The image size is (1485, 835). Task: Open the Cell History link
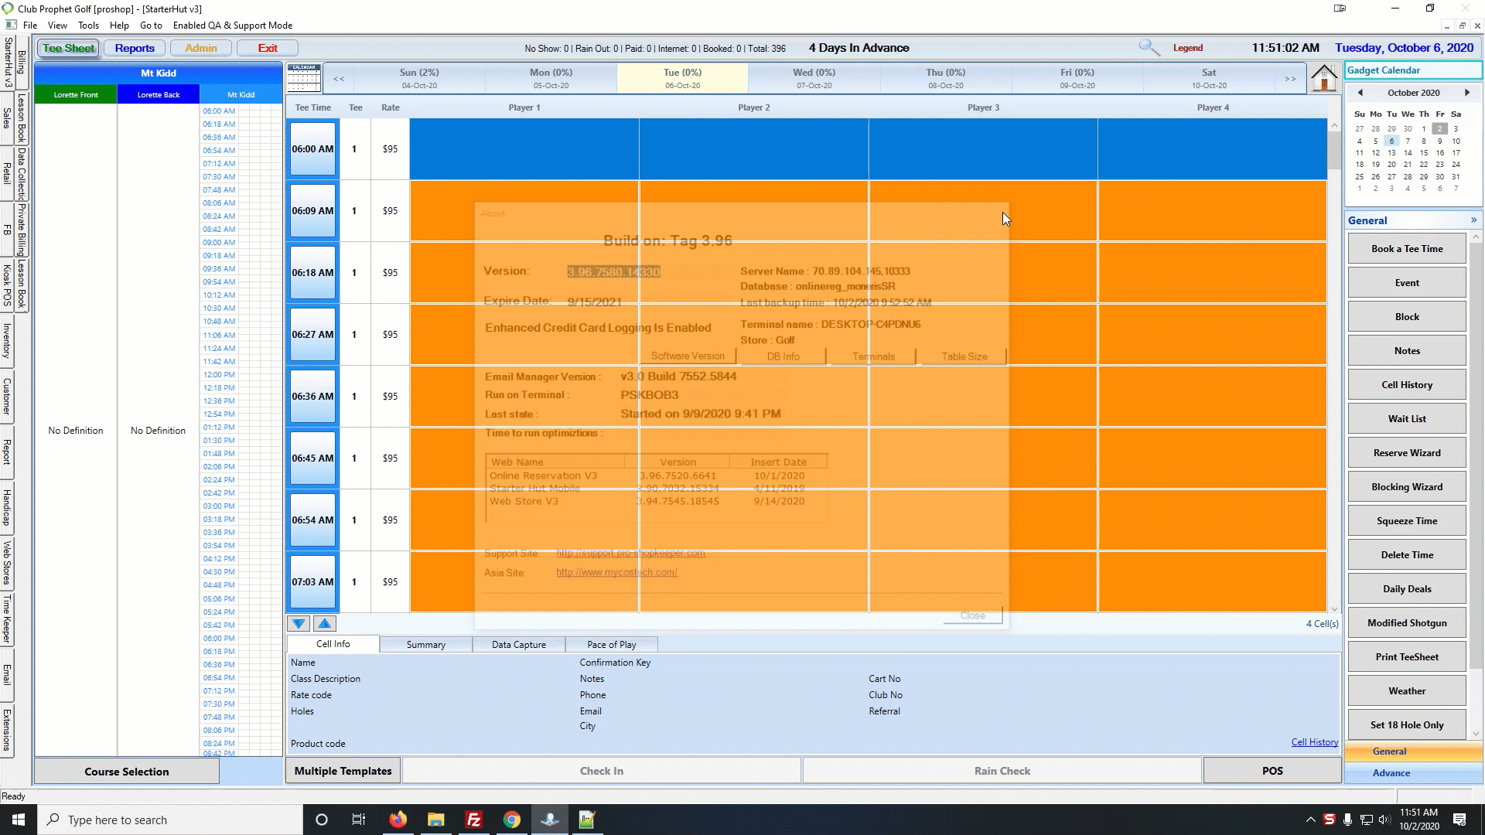[1314, 742]
